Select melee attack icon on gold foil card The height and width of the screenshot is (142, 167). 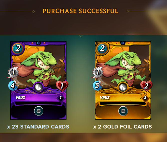point(98,72)
